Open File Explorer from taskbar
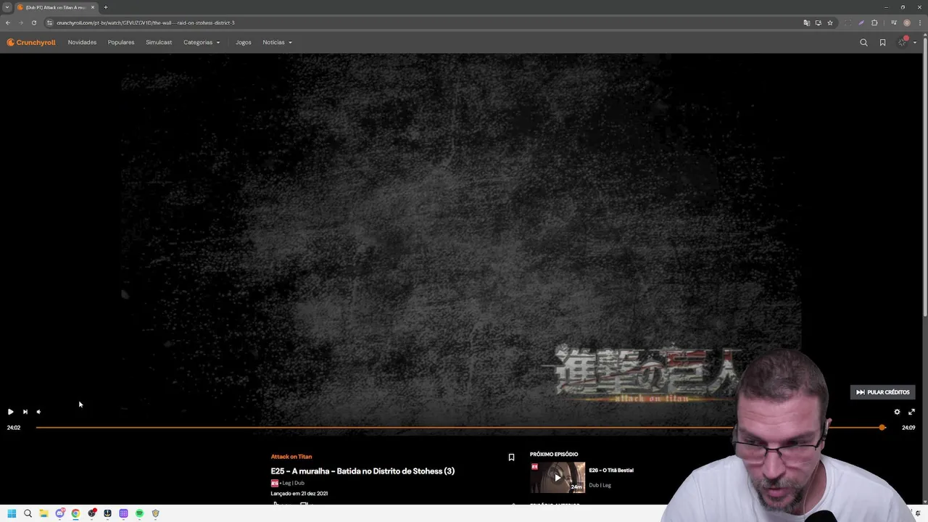Viewport: 928px width, 522px height. (43, 513)
